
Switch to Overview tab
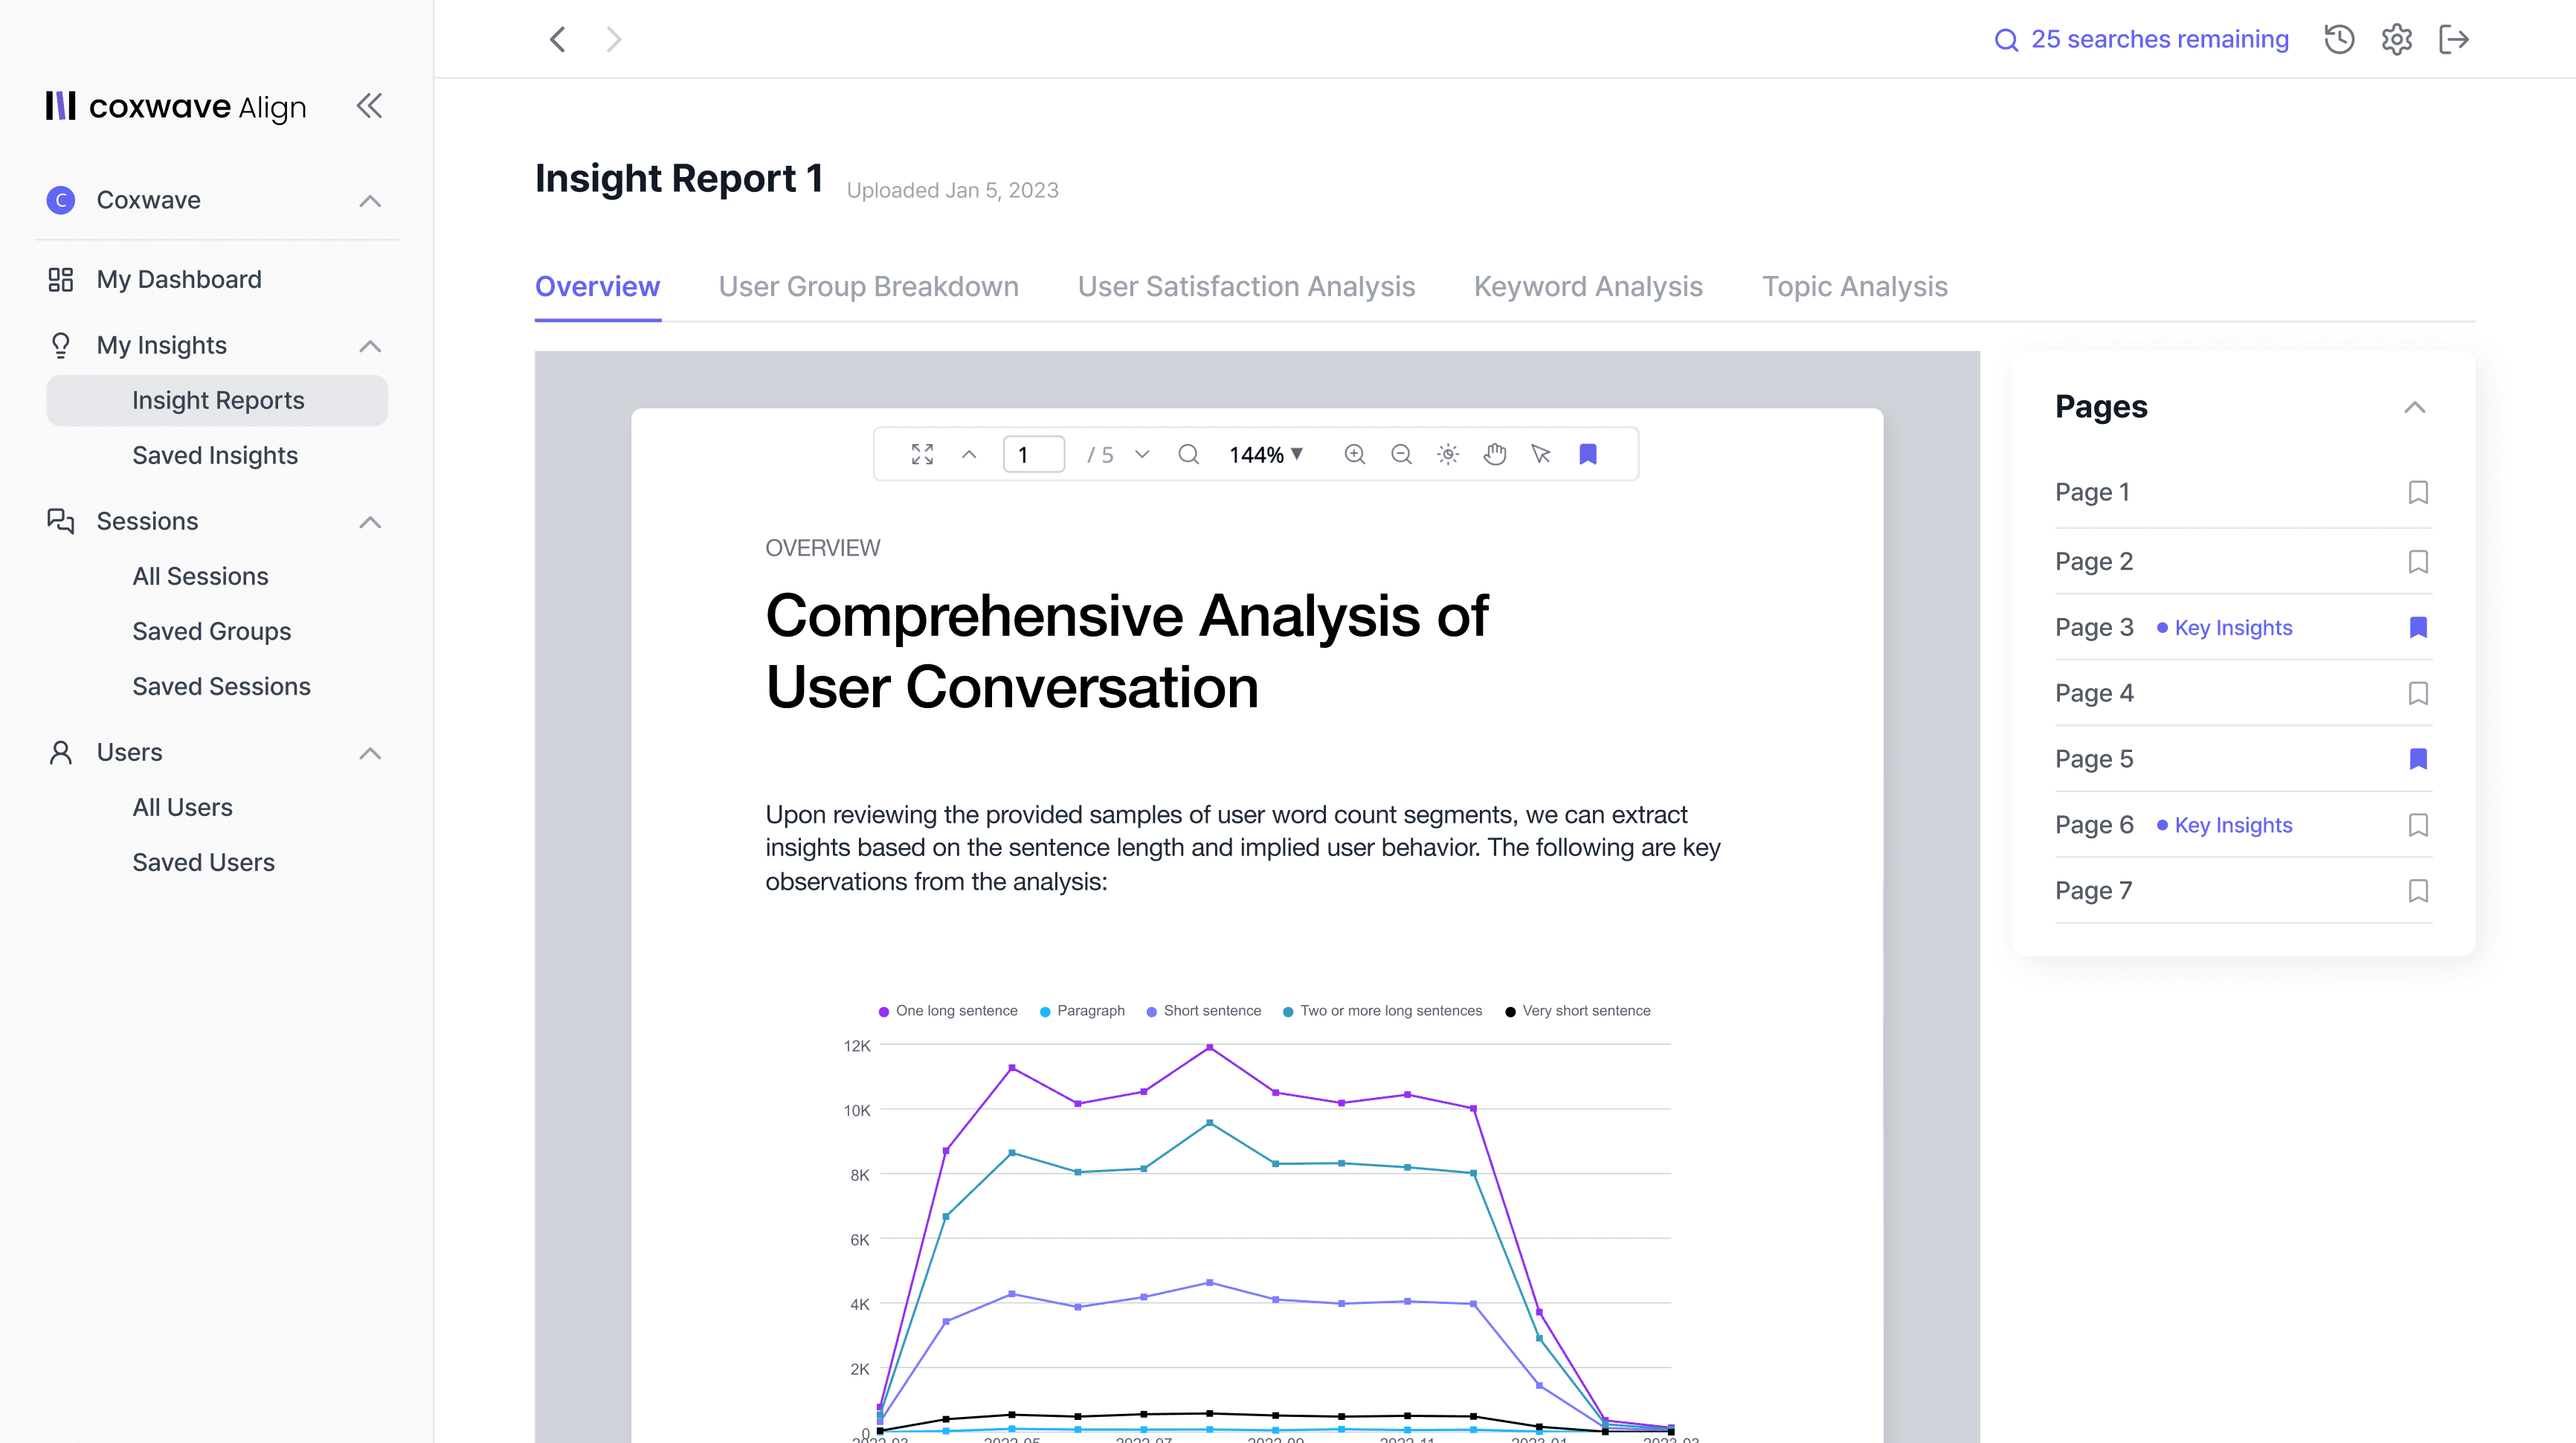[597, 286]
